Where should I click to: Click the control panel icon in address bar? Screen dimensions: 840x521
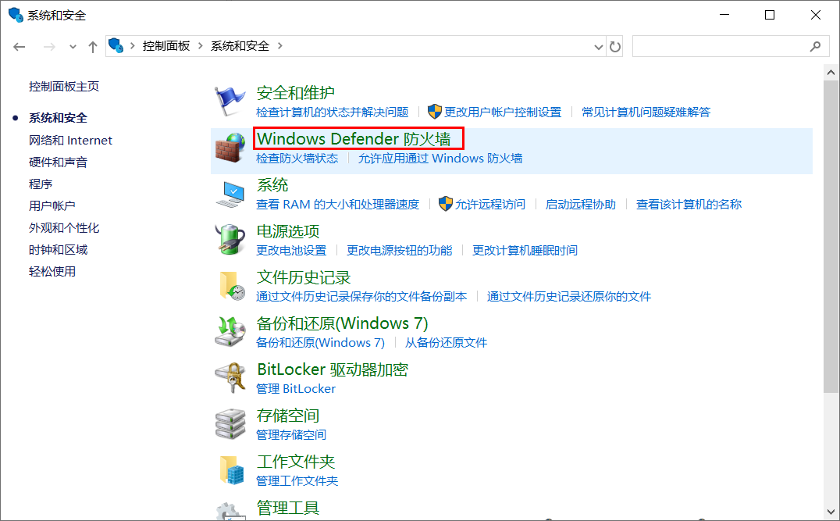(116, 45)
